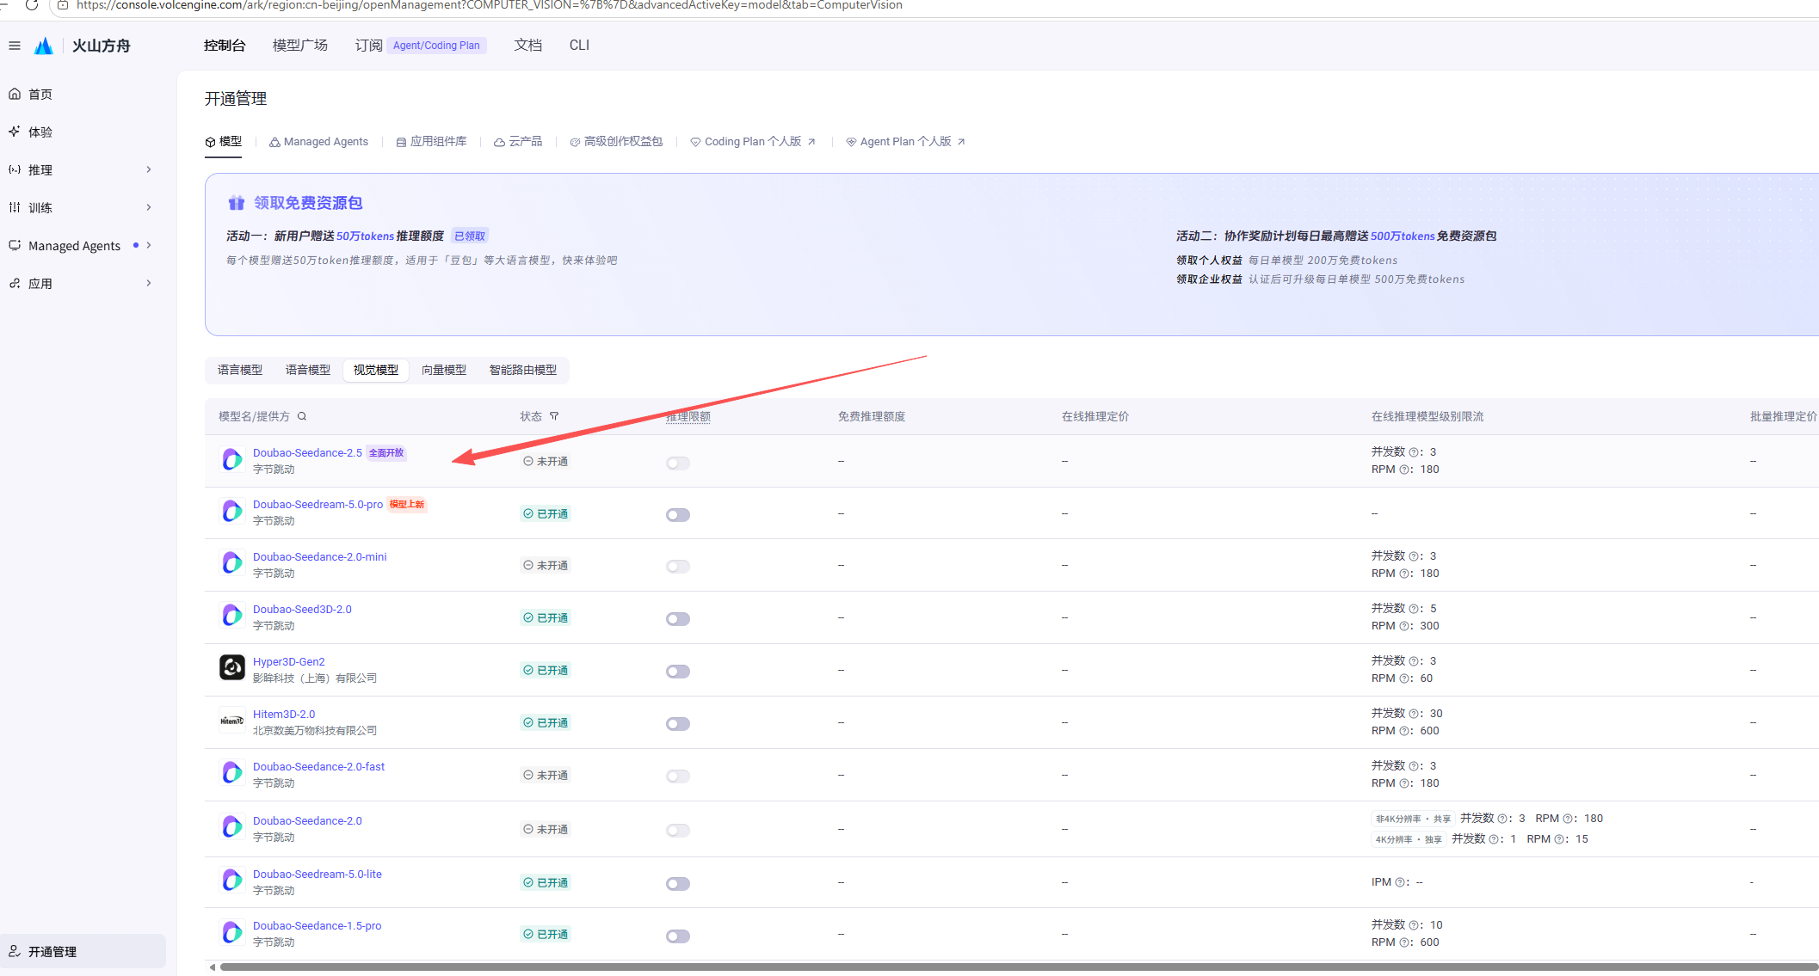Click RPM help icon in Doubao-Seedance-2.5 row
The height and width of the screenshot is (976, 1819).
click(1404, 470)
